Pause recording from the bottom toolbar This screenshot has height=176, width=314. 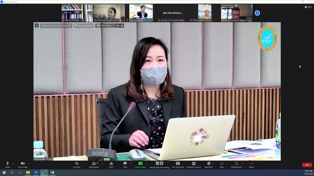(157, 163)
